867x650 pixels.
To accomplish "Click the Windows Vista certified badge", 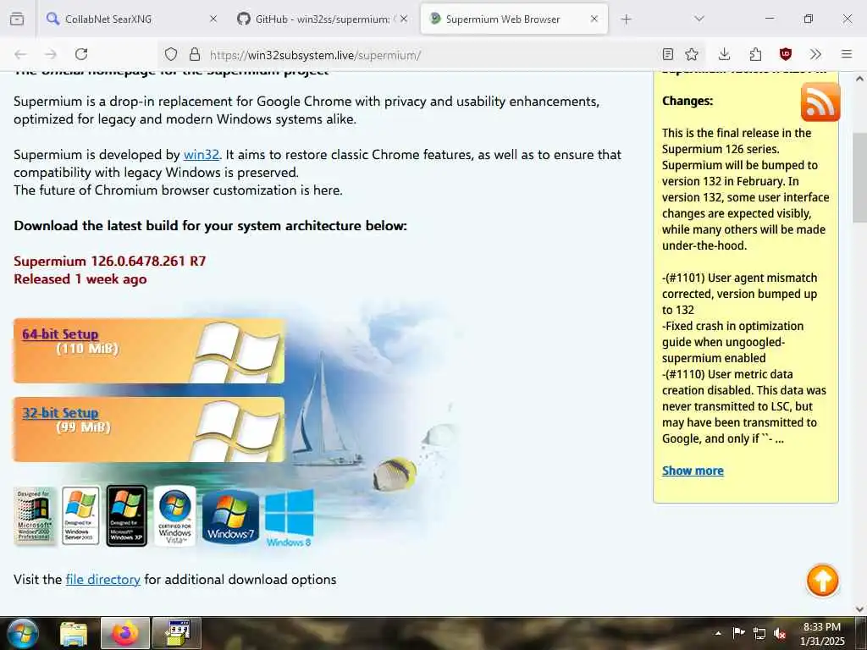I will [x=174, y=515].
